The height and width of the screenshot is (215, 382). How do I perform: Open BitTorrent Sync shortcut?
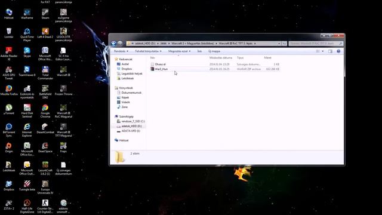click(9, 130)
